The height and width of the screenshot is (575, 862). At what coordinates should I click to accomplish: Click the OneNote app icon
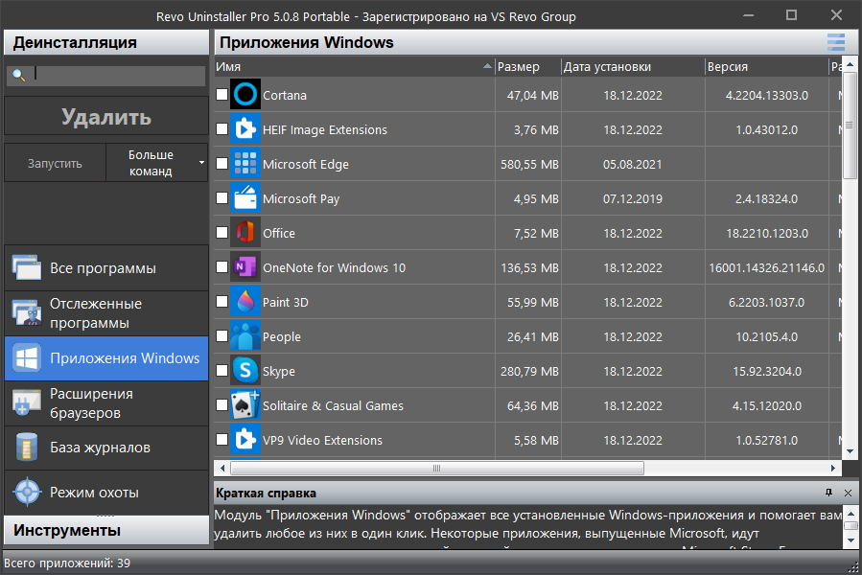pyautogui.click(x=245, y=267)
